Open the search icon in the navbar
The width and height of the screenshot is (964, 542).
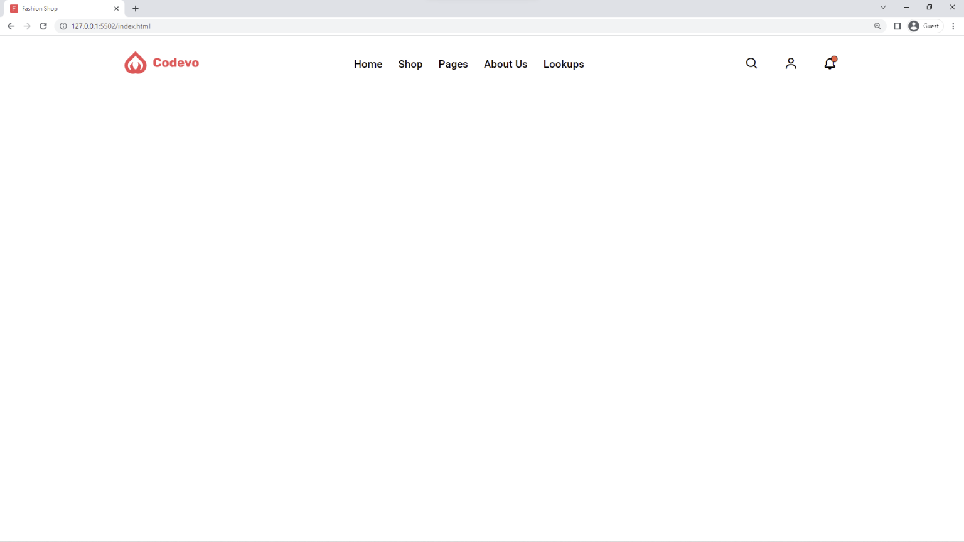tap(751, 63)
